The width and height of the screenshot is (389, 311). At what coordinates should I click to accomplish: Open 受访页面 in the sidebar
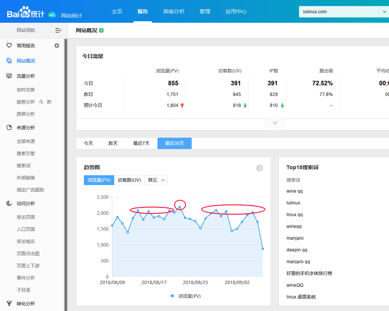pyautogui.click(x=26, y=217)
